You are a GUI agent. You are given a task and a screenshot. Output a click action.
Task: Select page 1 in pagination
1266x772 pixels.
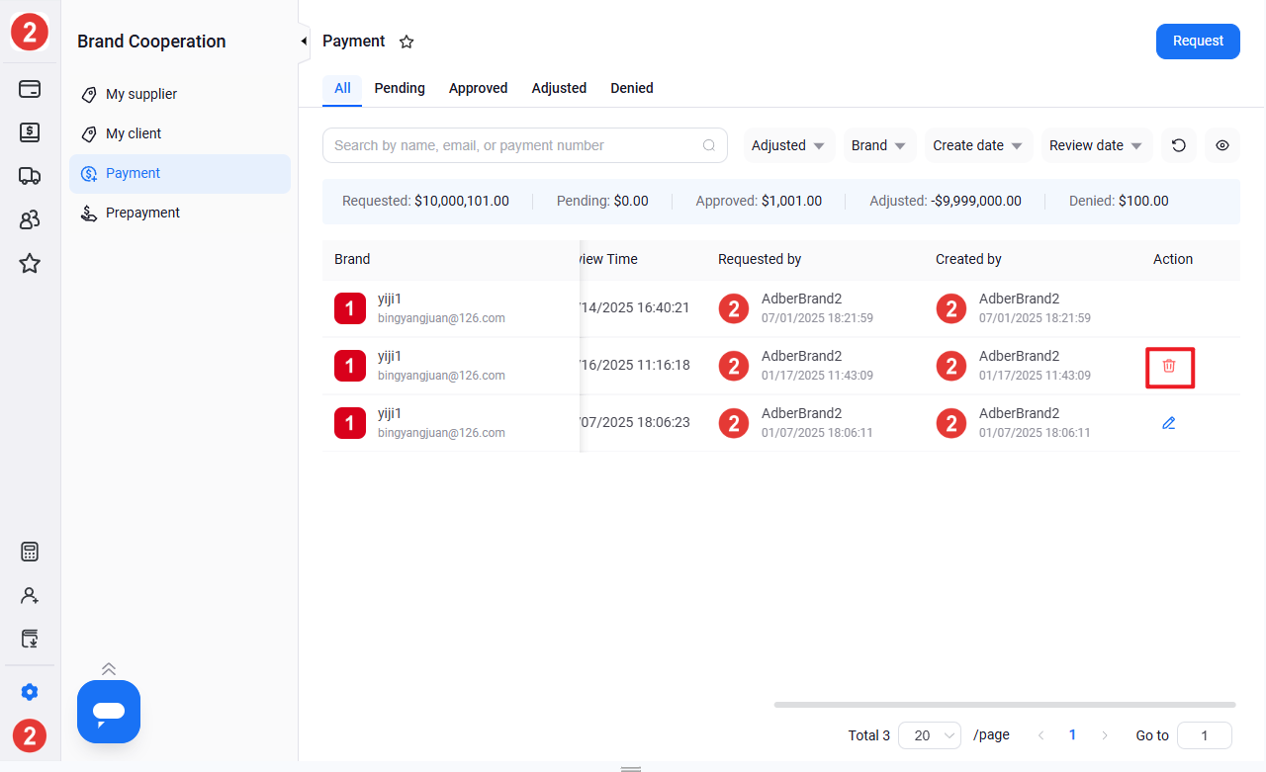click(x=1072, y=735)
